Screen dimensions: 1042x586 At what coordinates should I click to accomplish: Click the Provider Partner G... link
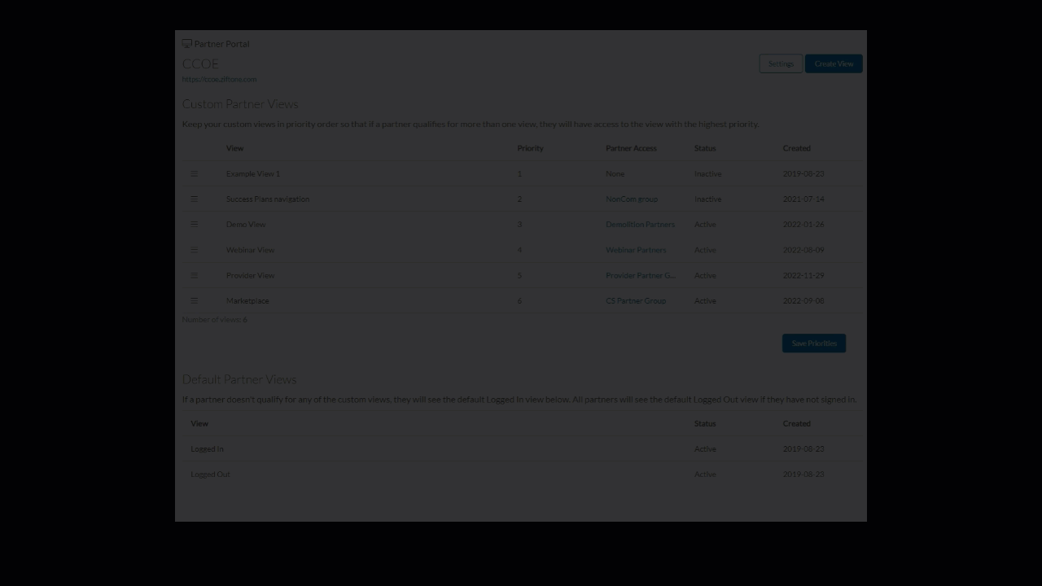pyautogui.click(x=641, y=275)
